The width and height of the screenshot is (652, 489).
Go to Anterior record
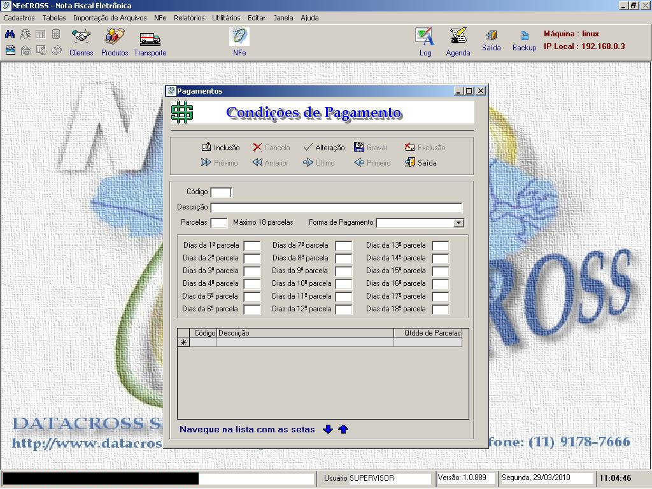[x=270, y=162]
